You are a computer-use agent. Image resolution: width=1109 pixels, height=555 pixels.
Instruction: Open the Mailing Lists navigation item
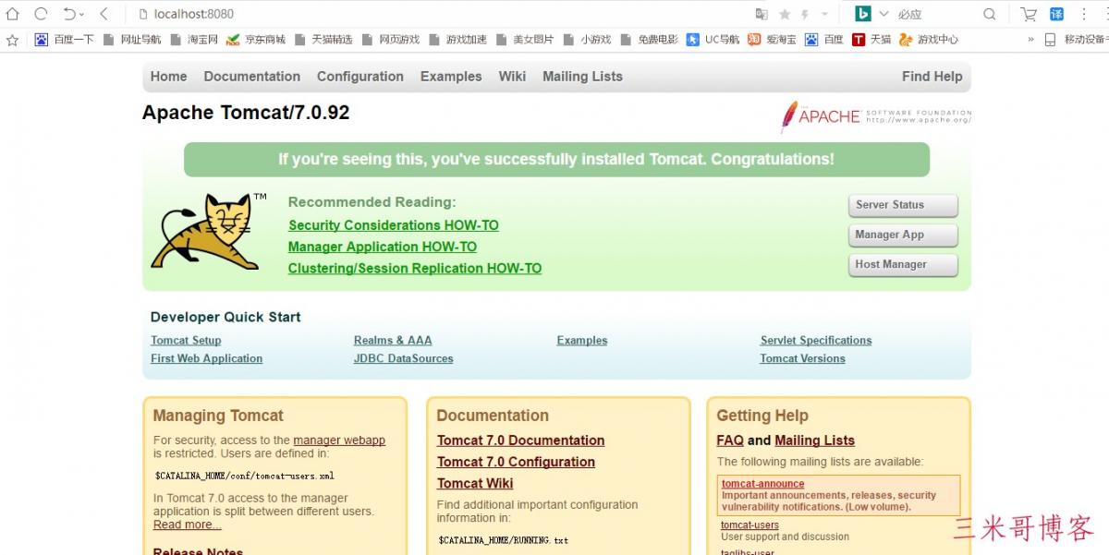click(582, 77)
